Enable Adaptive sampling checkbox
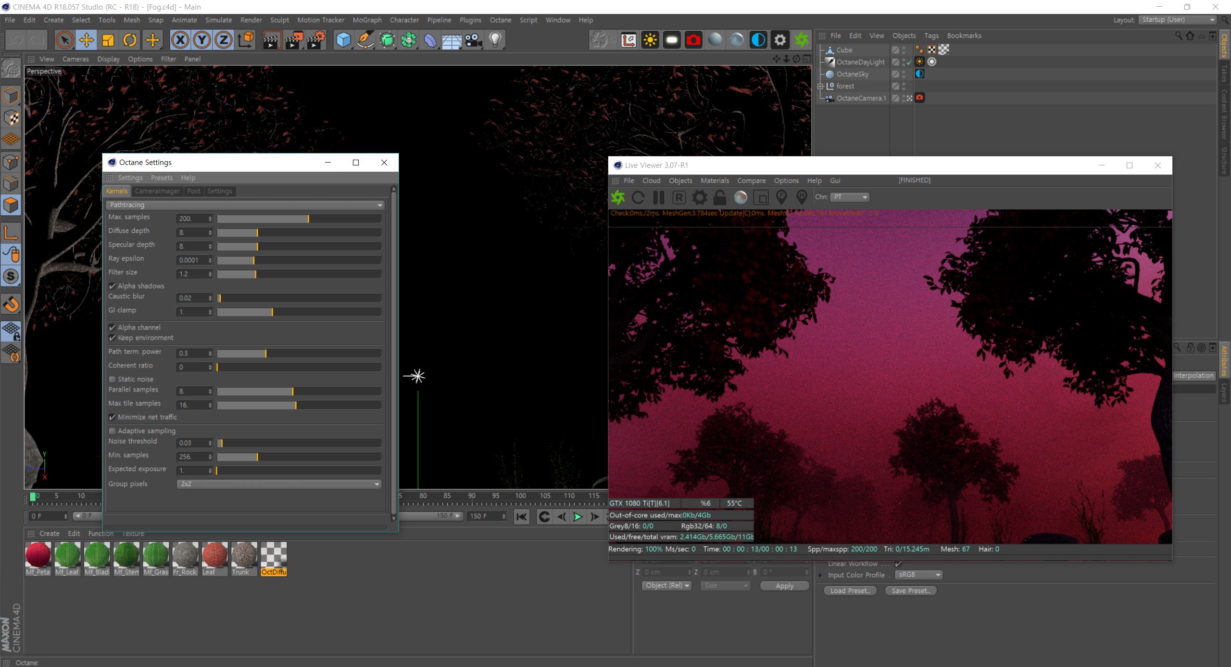 click(x=112, y=431)
